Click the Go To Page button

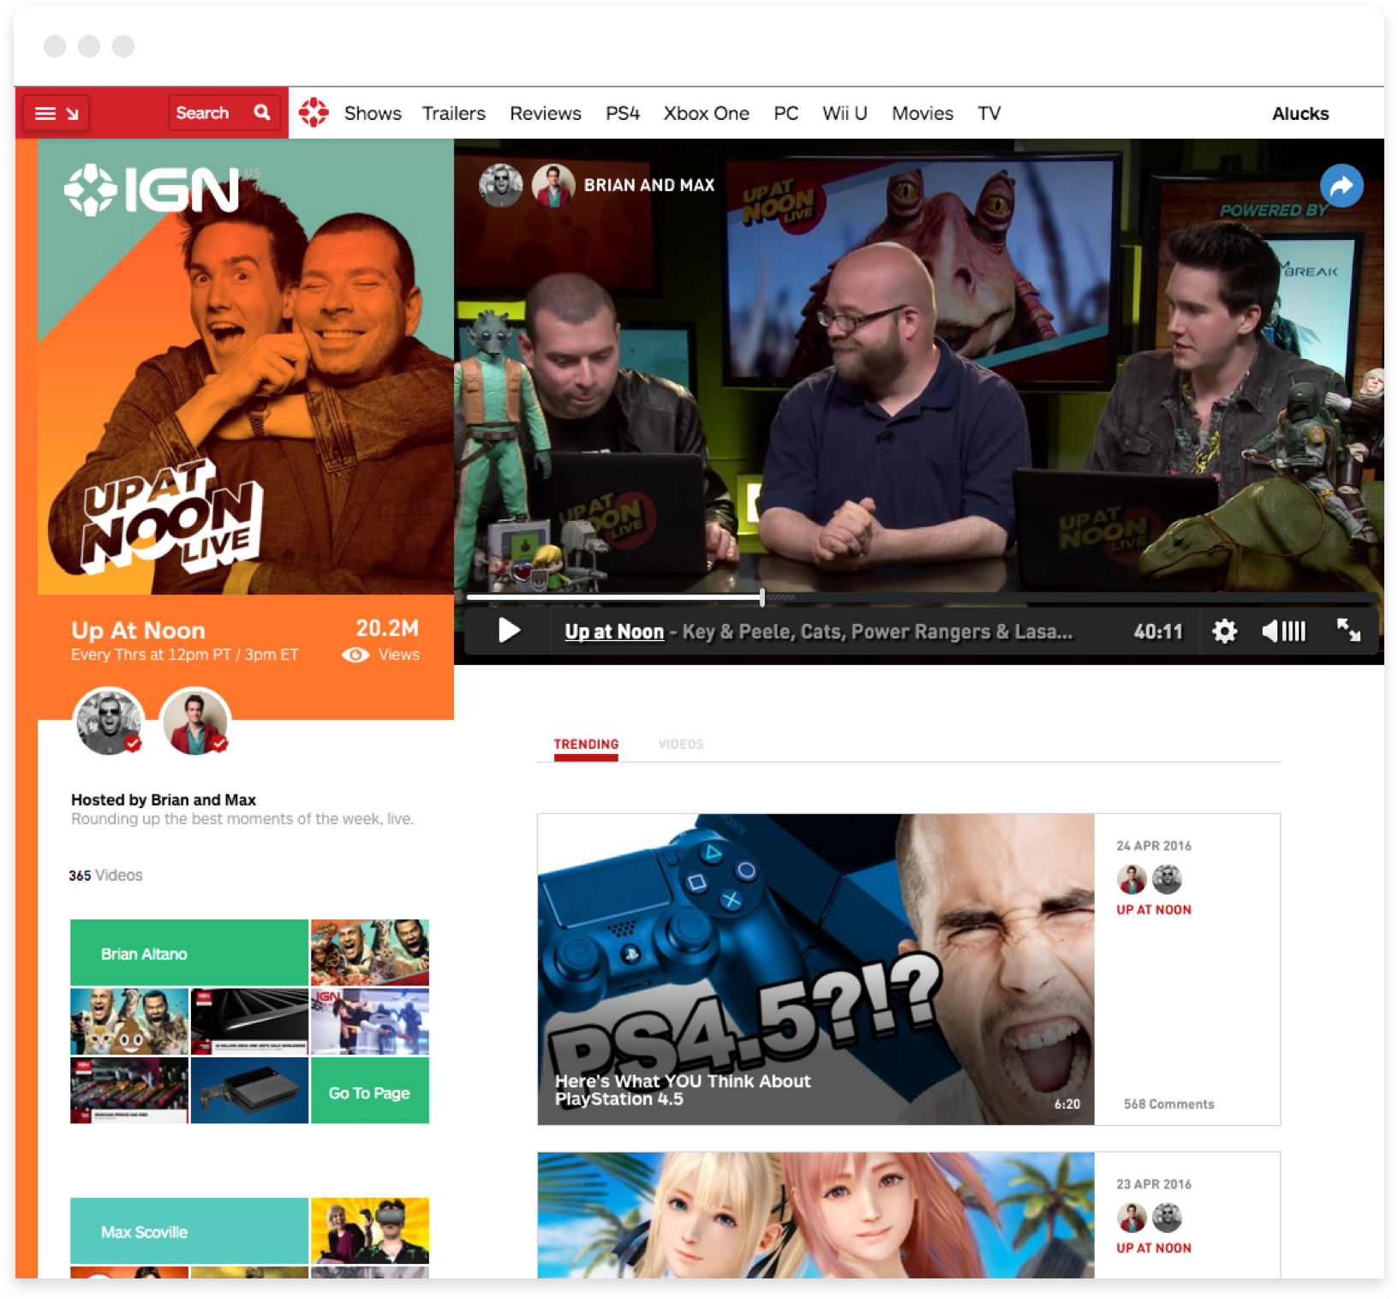(369, 1092)
